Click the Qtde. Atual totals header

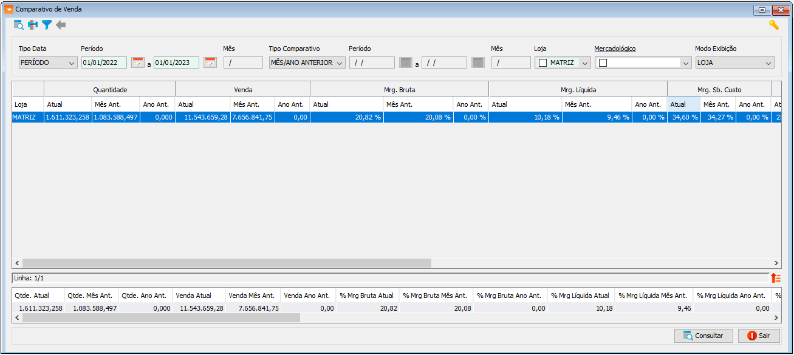[x=38, y=296]
